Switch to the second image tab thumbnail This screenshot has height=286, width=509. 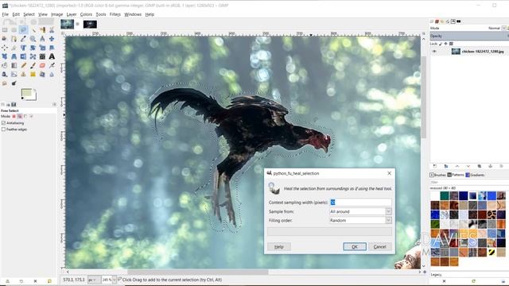click(x=90, y=25)
